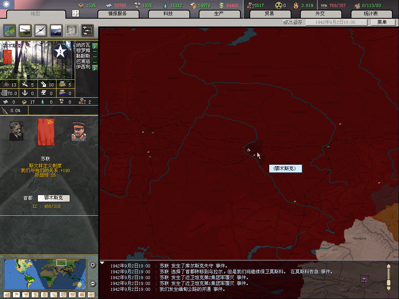Click the radiation nuke icon showing 0

279,5
